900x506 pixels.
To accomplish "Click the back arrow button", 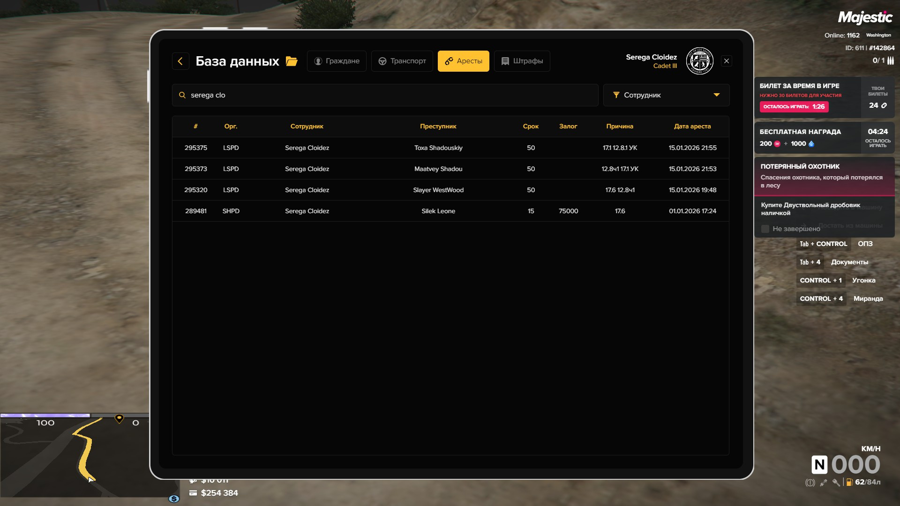I will (180, 61).
